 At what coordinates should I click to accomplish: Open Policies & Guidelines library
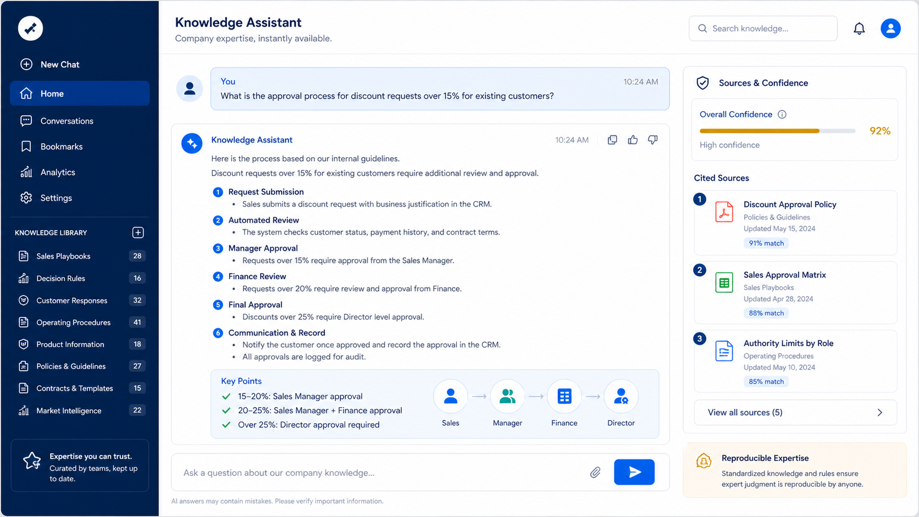(x=81, y=366)
